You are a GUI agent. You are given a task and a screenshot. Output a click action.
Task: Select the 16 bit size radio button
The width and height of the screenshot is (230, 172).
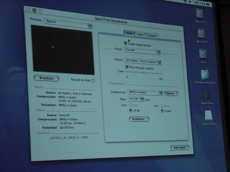click(x=130, y=111)
